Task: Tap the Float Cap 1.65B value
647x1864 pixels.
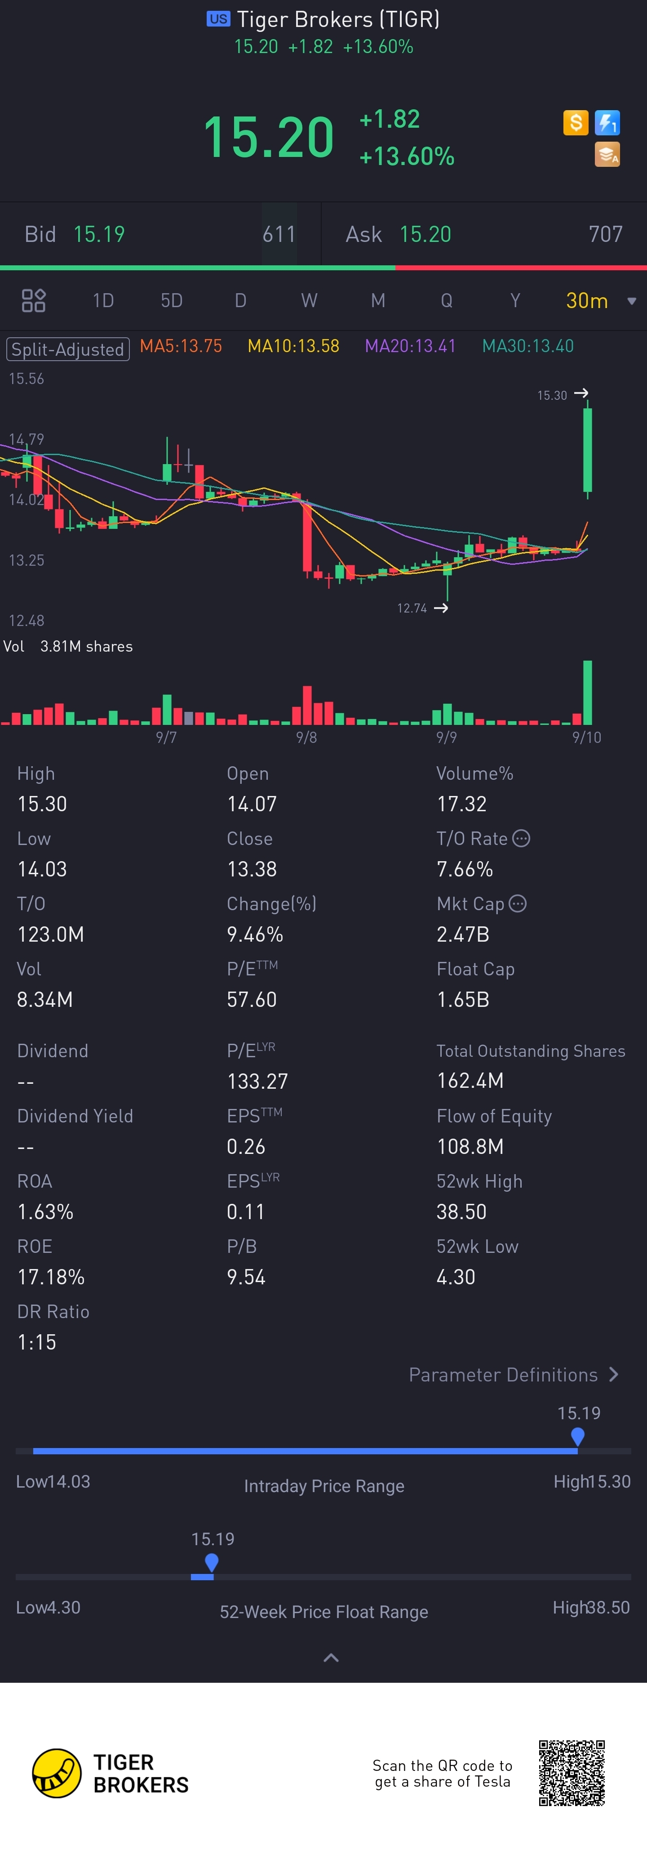Action: 463,999
